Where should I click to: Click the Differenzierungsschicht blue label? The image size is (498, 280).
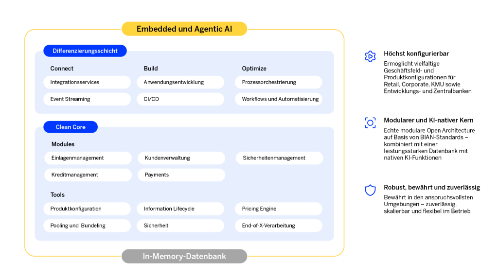coord(85,51)
